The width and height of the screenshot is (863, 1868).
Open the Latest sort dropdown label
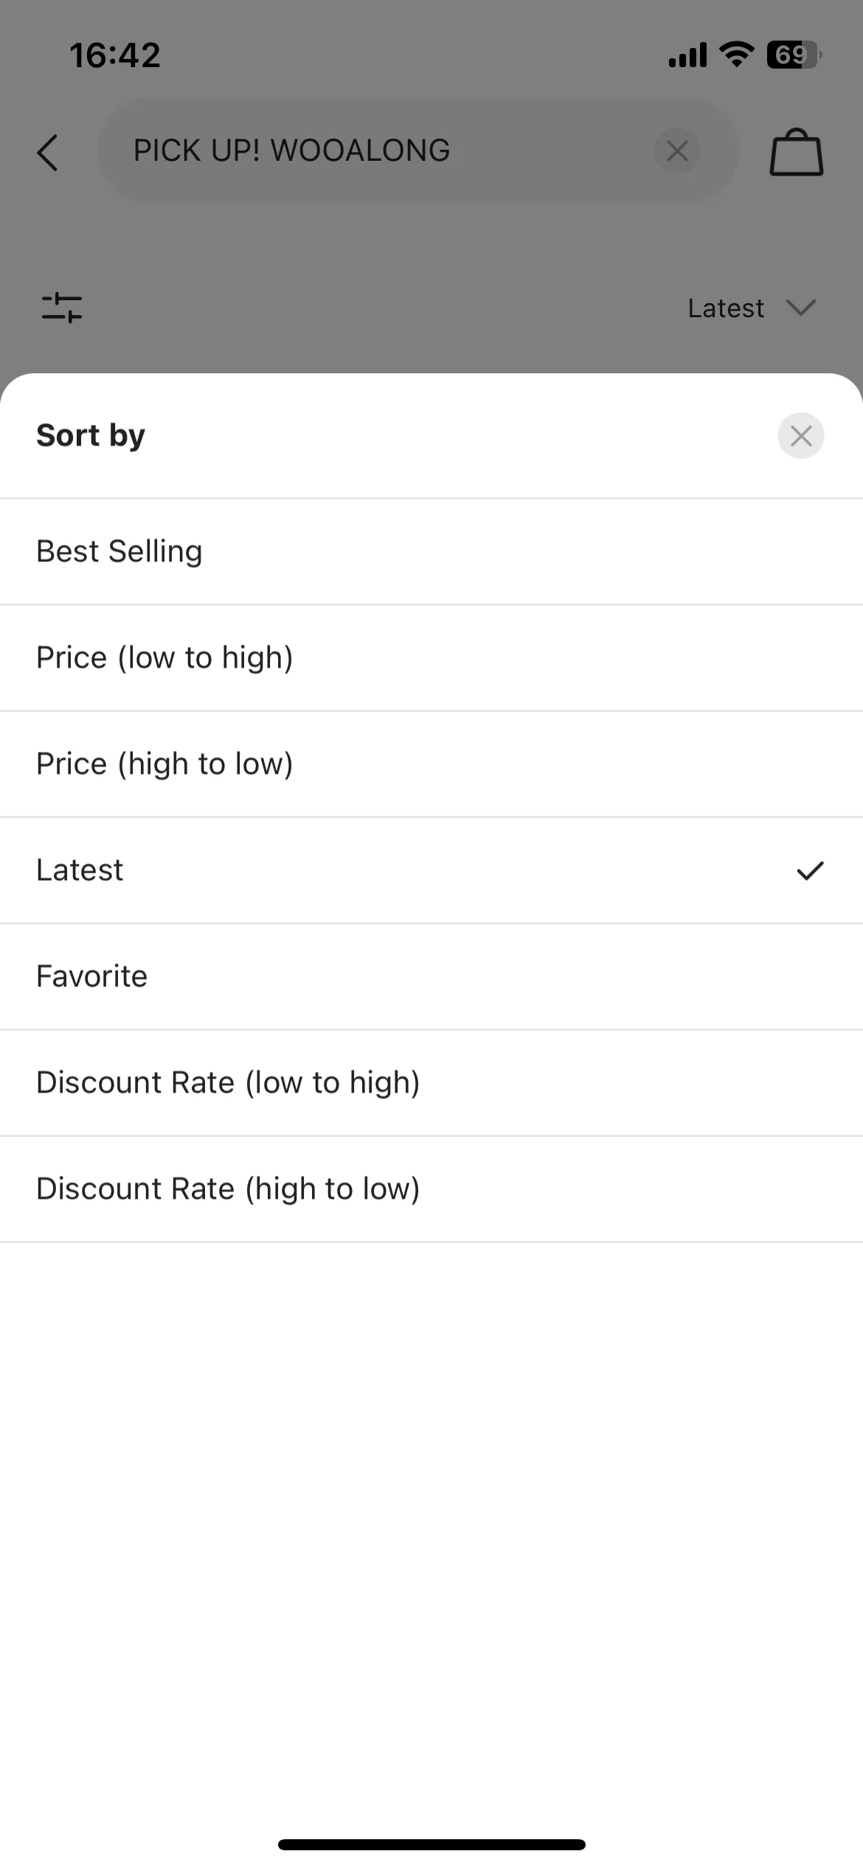point(726,308)
